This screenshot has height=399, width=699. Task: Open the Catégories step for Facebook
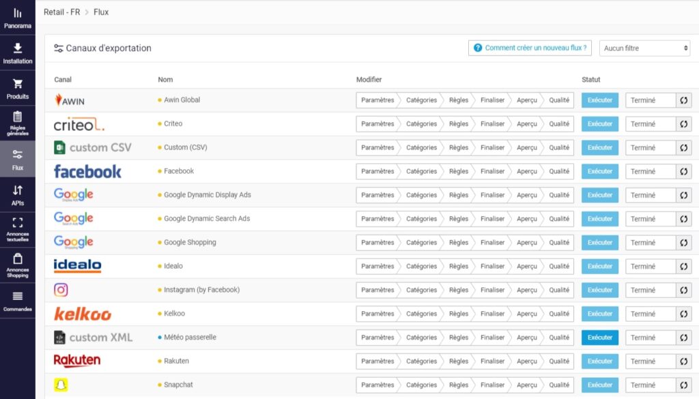click(421, 171)
